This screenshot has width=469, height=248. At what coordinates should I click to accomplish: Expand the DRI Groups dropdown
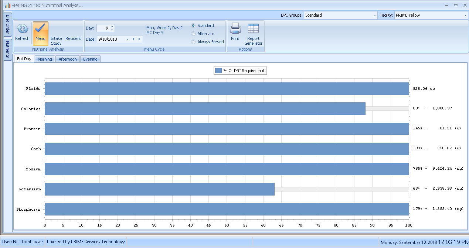pos(375,15)
